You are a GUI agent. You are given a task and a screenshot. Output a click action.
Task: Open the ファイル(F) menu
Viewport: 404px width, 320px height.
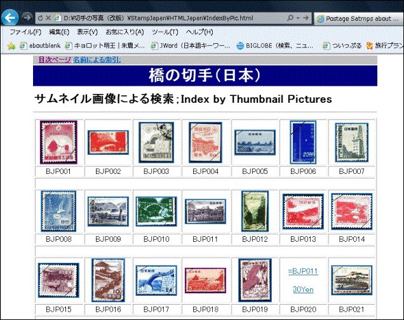click(25, 32)
